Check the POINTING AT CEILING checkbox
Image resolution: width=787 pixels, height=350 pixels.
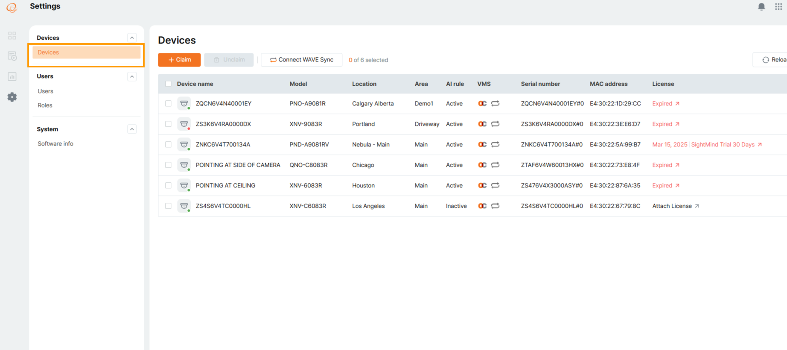(168, 186)
